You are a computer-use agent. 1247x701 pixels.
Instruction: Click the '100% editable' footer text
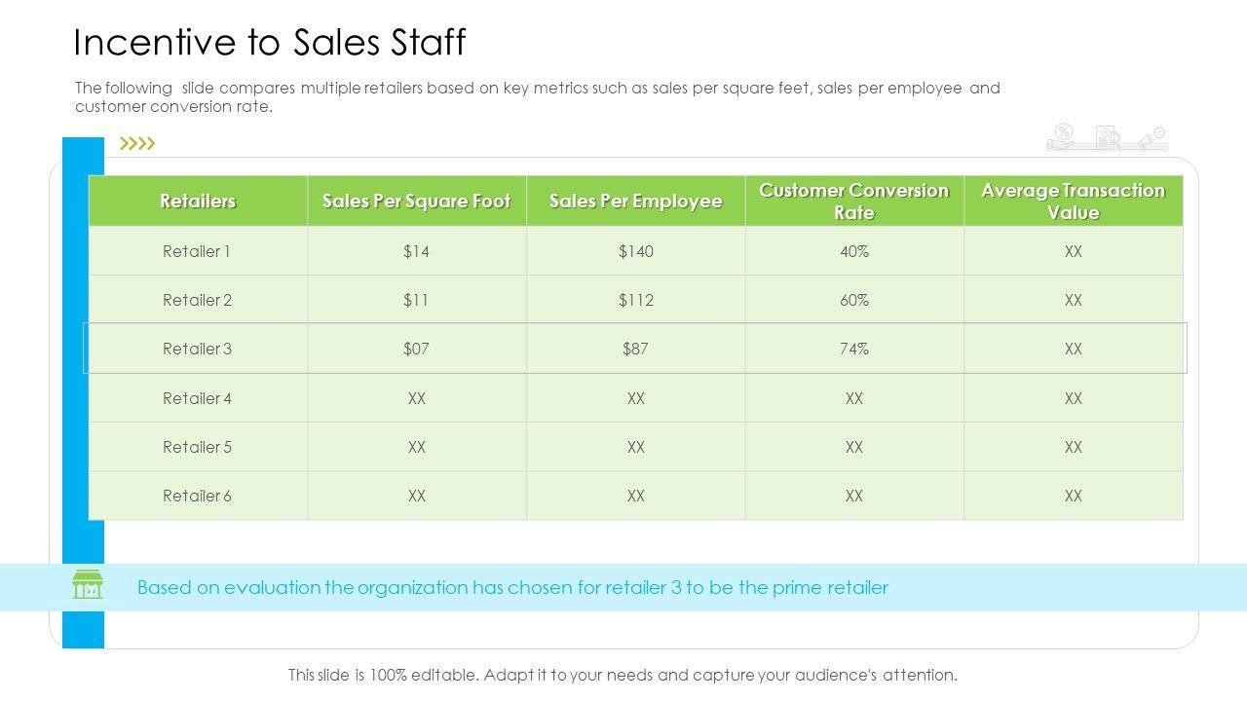(x=623, y=675)
